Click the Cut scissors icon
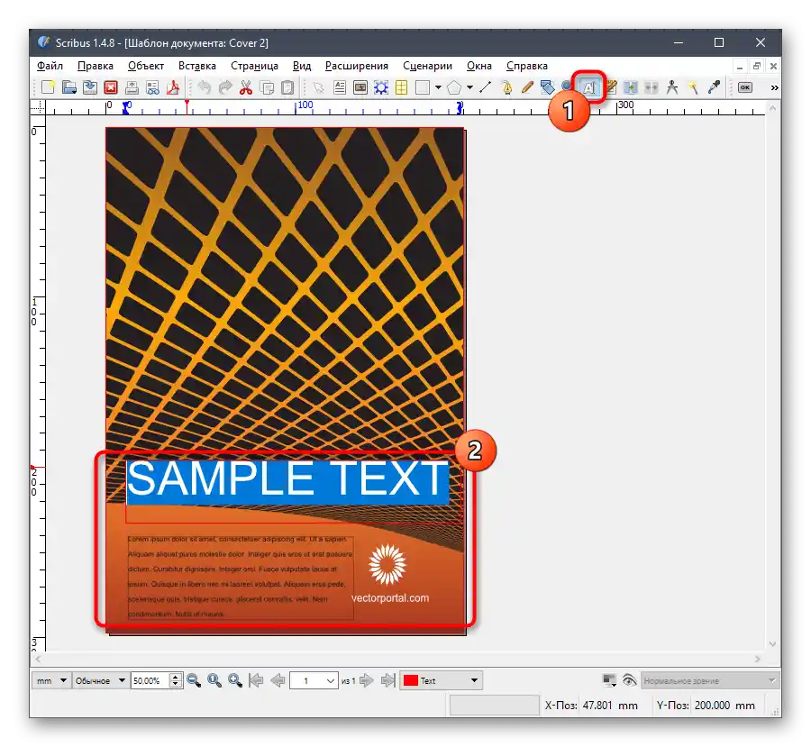The image size is (811, 747). (x=245, y=87)
